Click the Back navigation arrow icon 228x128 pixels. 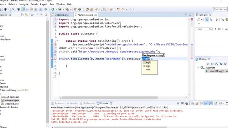point(123,9)
